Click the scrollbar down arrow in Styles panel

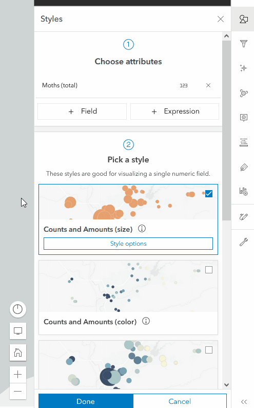(x=226, y=385)
